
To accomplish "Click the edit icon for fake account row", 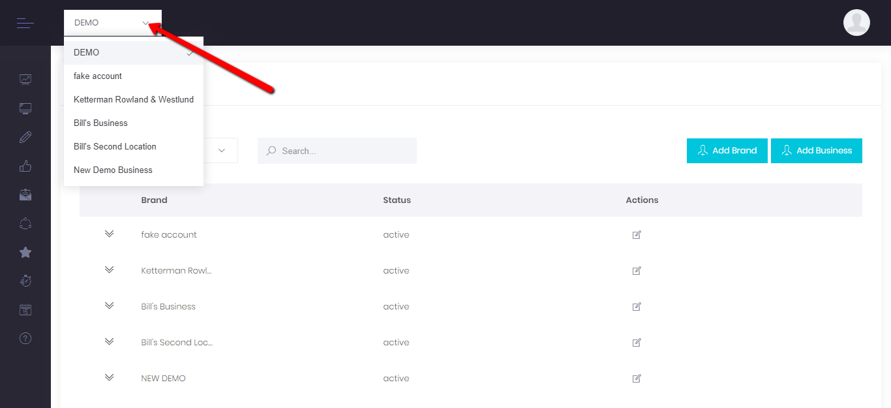I will click(637, 235).
